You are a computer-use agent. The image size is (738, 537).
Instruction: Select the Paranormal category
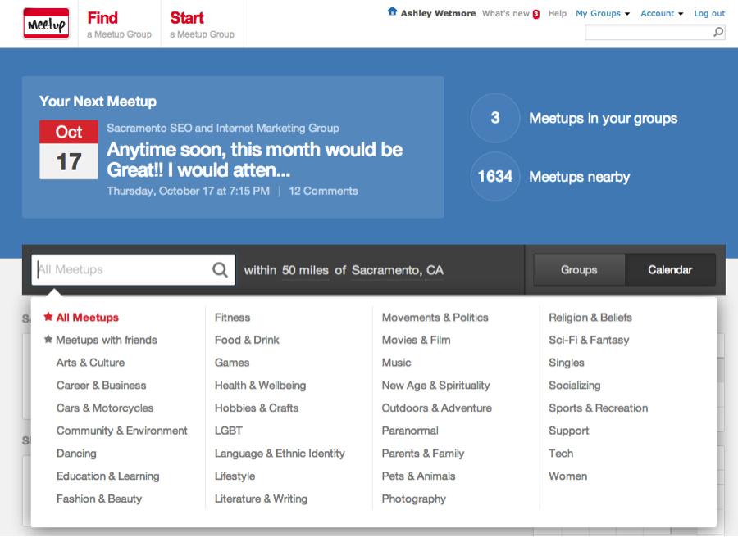click(x=410, y=431)
